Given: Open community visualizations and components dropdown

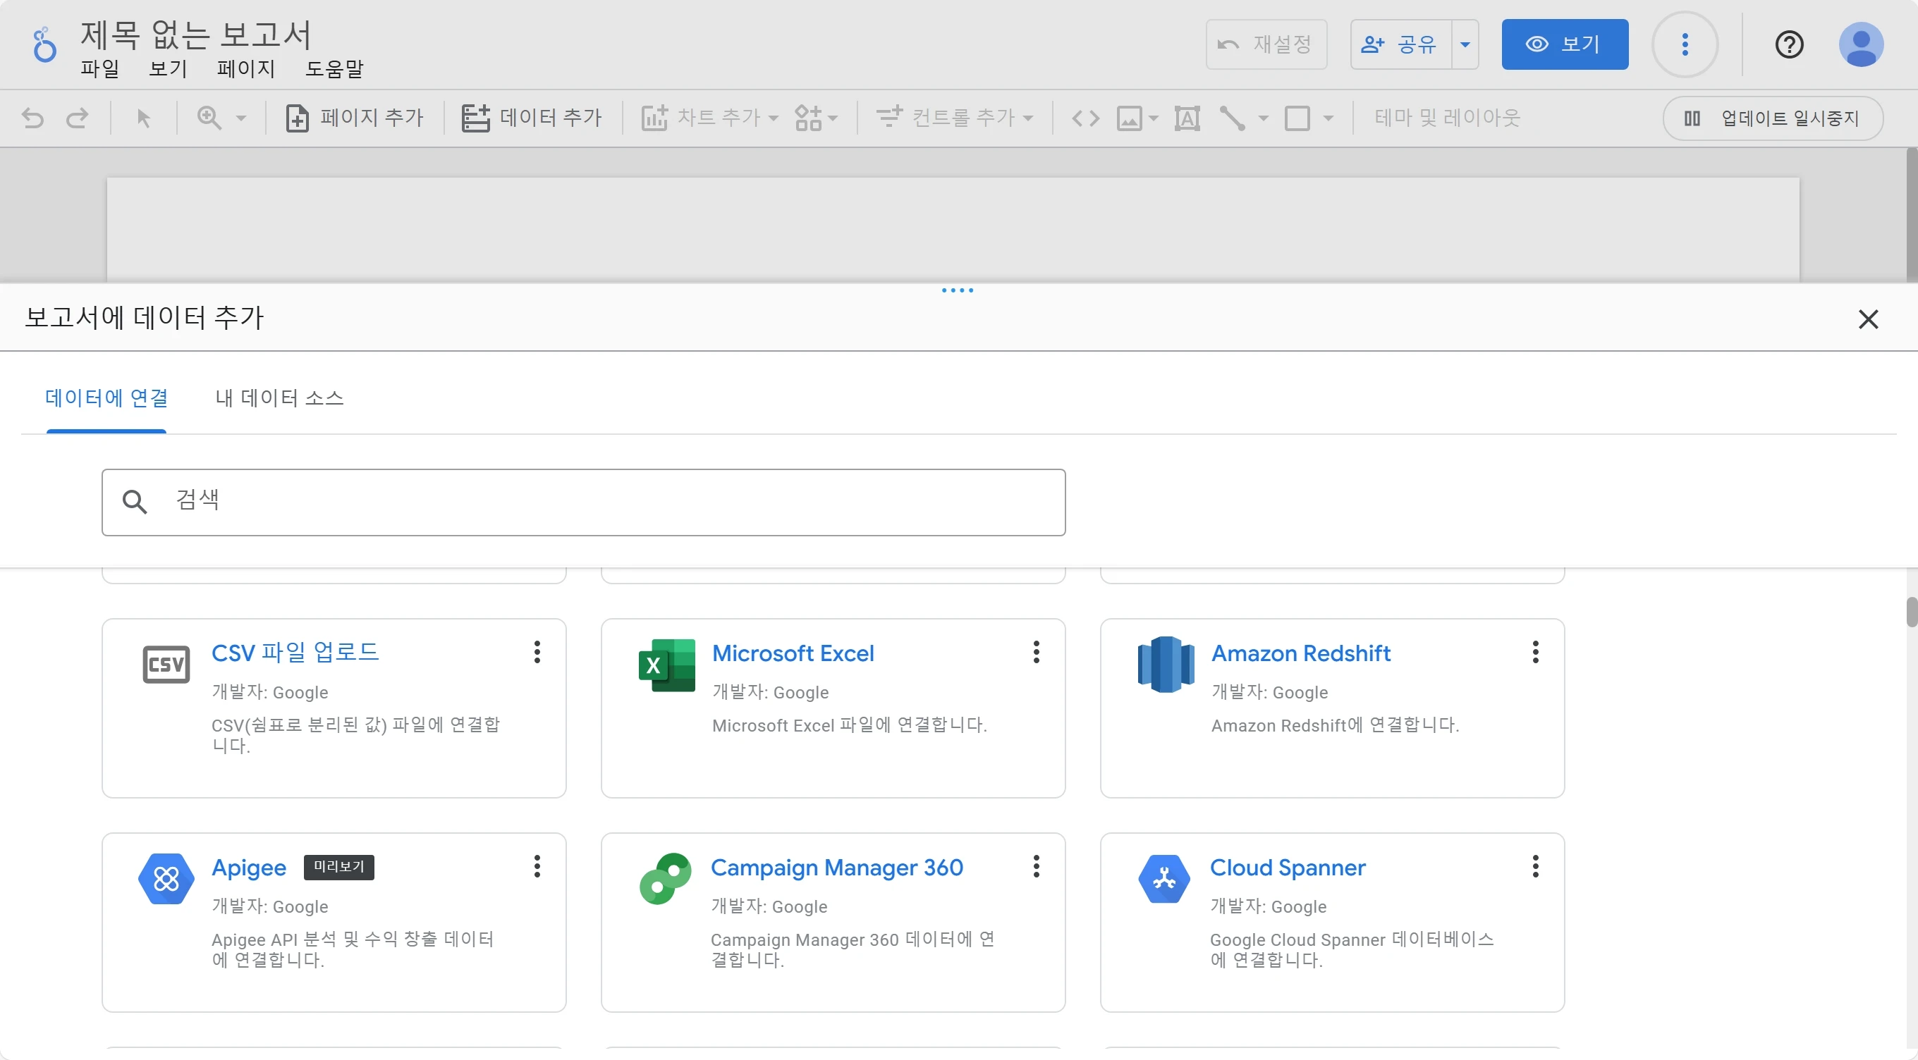Looking at the screenshot, I should pos(816,118).
